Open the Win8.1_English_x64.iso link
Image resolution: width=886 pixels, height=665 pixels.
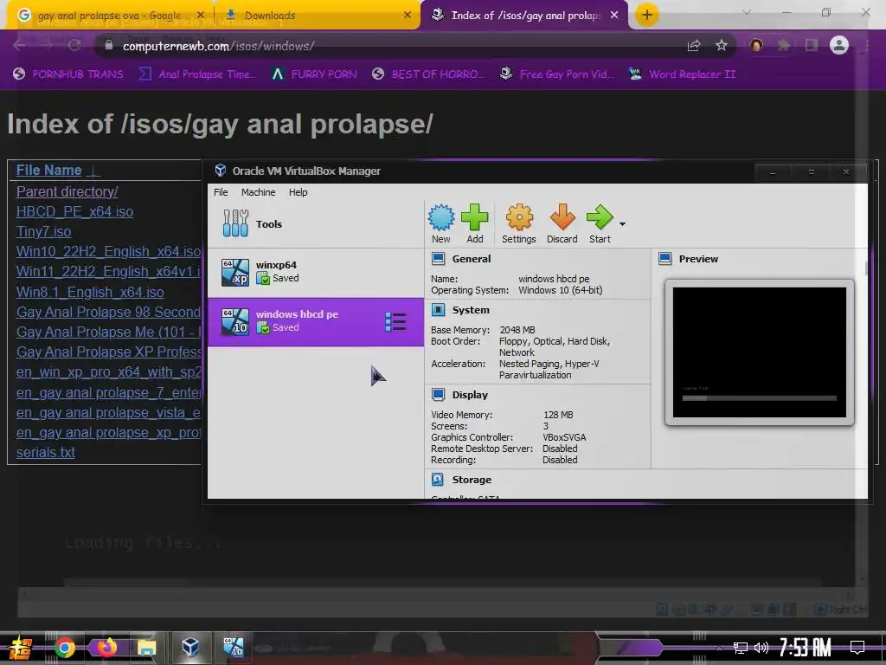click(90, 293)
